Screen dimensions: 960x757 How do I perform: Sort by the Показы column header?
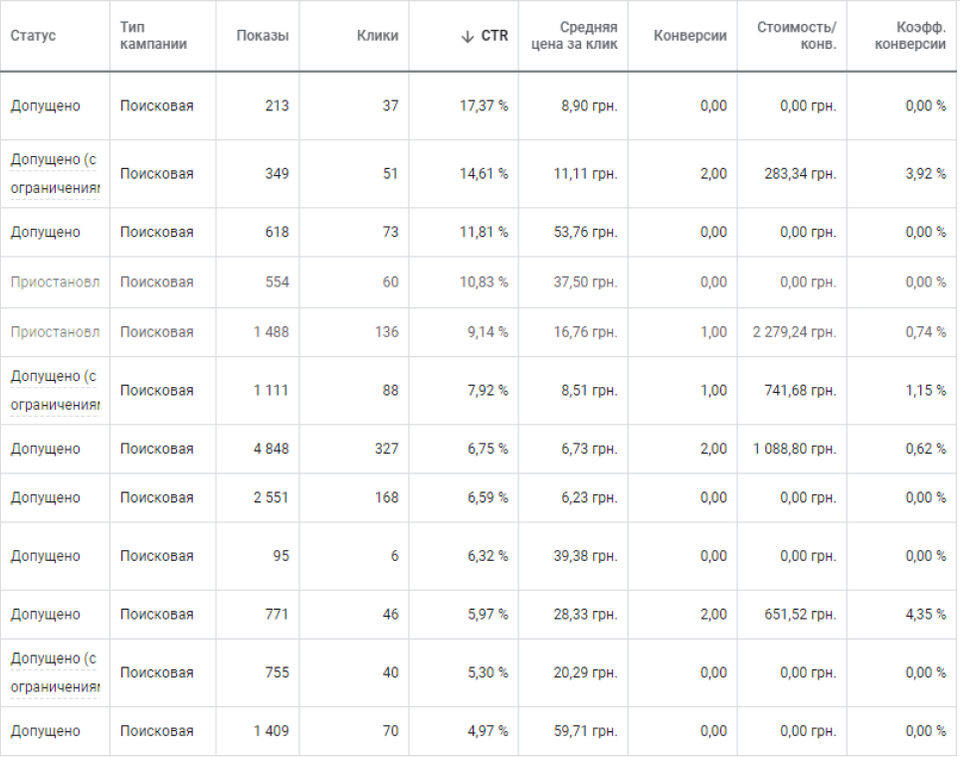263,36
